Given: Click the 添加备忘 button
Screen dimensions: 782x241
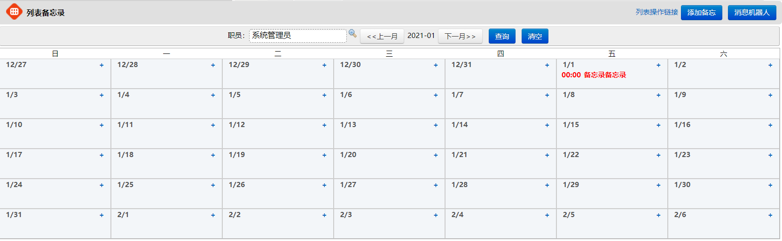Looking at the screenshot, I should tap(701, 13).
